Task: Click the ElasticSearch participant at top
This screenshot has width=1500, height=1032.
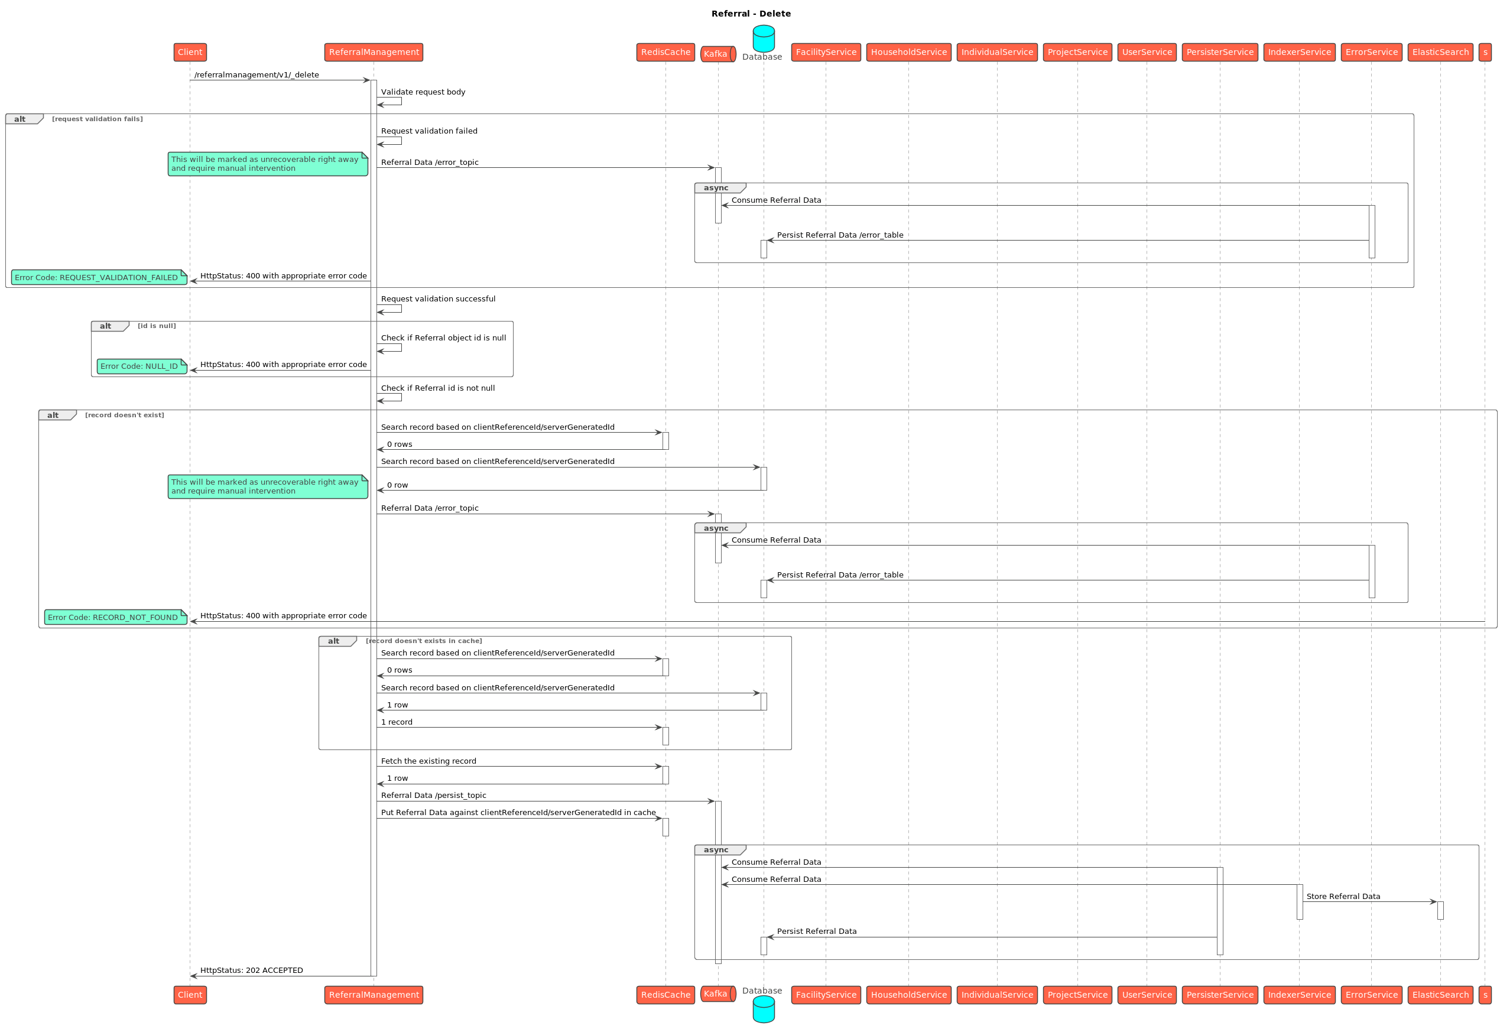Action: coord(1440,53)
